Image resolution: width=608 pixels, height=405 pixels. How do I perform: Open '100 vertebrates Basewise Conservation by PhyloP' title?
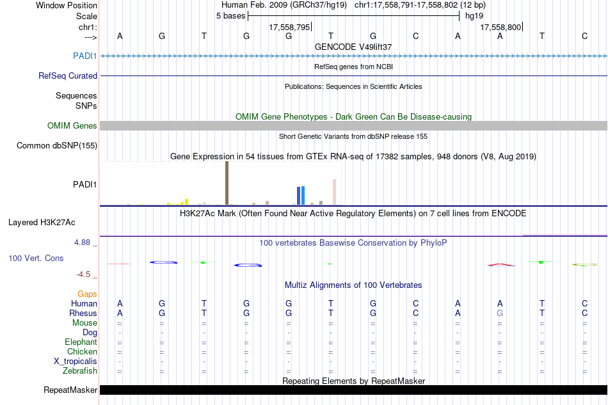353,243
